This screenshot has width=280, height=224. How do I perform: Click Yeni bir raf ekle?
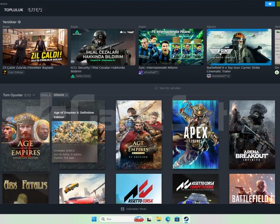pyautogui.click(x=170, y=88)
